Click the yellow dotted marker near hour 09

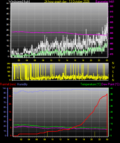pos(47,134)
